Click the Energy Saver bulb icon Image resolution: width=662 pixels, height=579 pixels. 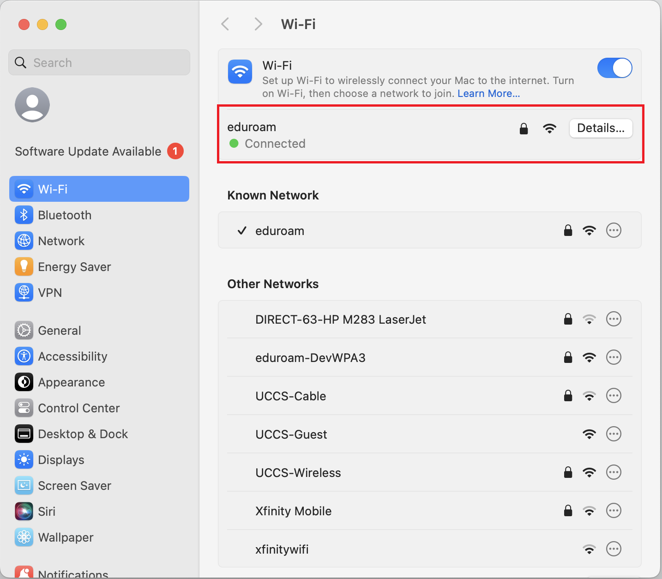click(x=24, y=266)
